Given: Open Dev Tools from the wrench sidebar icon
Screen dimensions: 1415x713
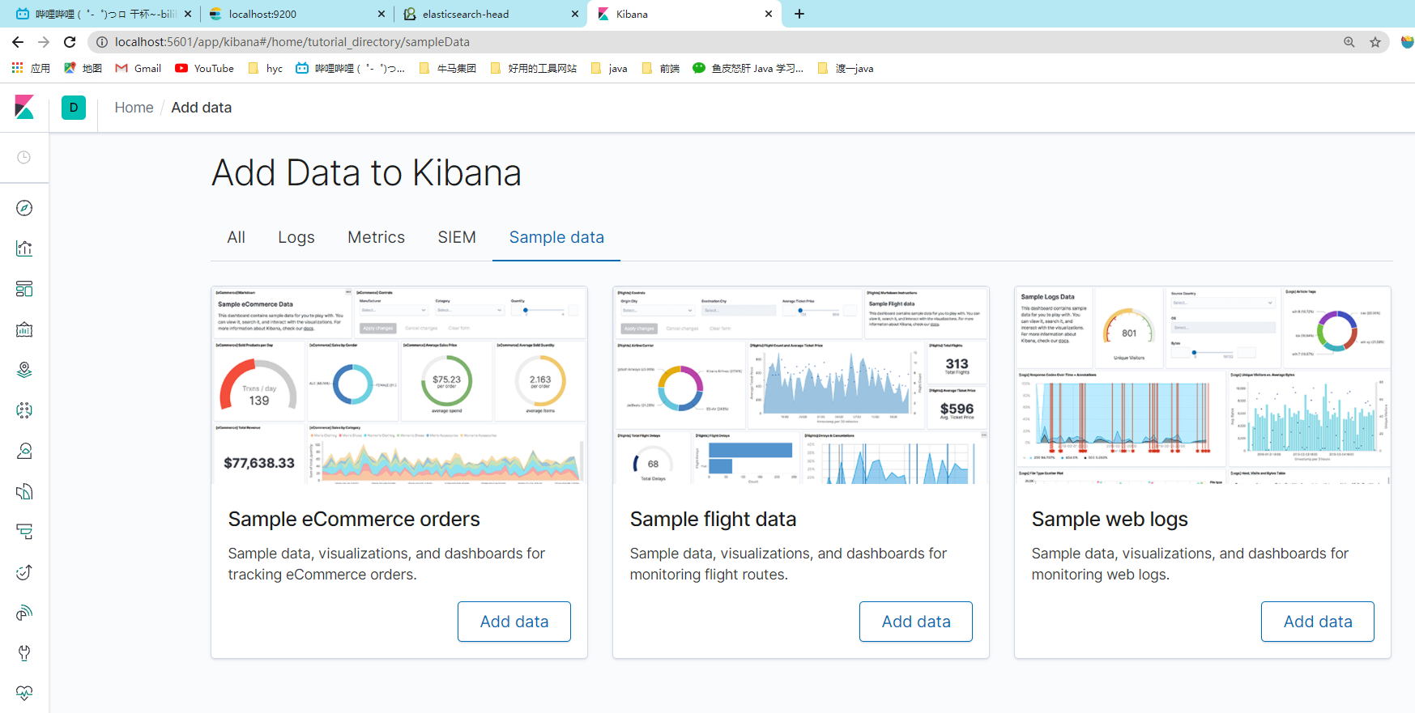Looking at the screenshot, I should 24,653.
